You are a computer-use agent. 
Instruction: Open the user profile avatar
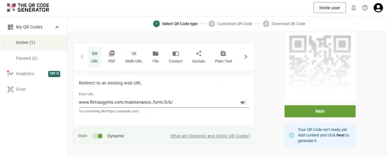[x=378, y=8]
